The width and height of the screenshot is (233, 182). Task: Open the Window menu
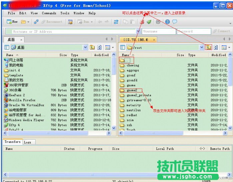click(x=79, y=13)
